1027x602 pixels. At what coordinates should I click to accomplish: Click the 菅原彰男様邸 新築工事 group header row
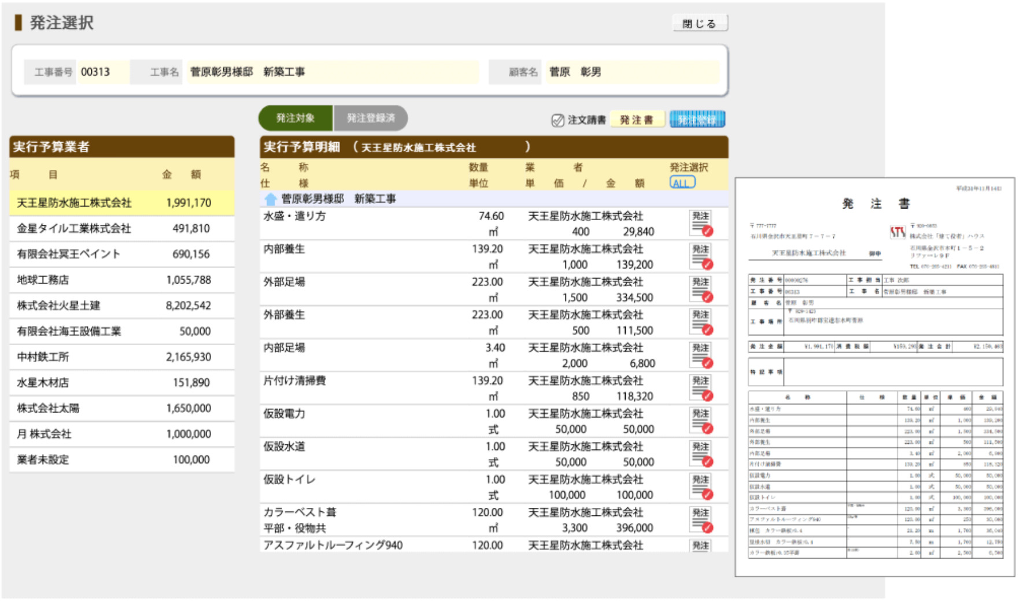494,199
